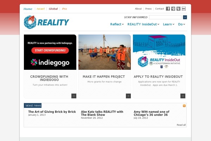Open the About page link
The height and width of the screenshot is (141, 211).
pos(138,9)
